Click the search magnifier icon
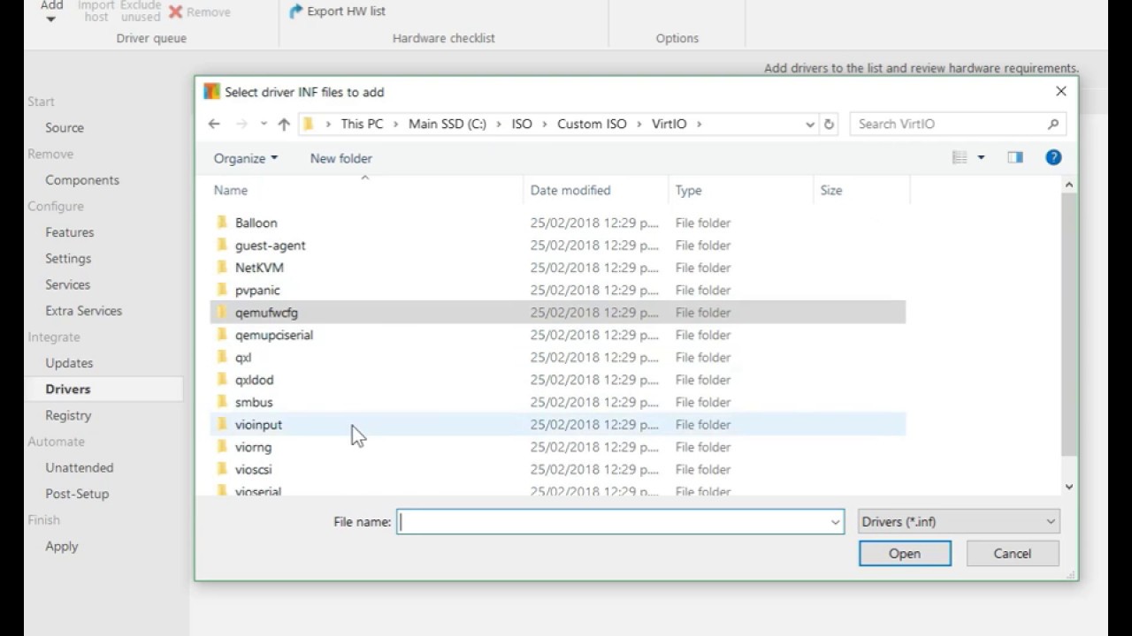The image size is (1132, 636). click(x=1053, y=125)
